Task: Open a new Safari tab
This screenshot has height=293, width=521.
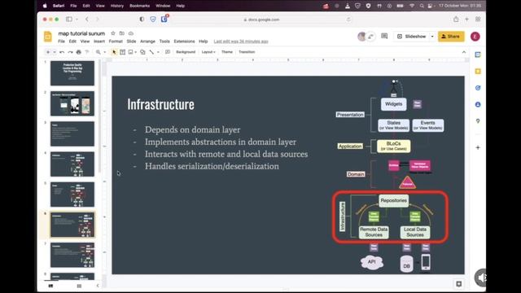Action: pos(466,20)
